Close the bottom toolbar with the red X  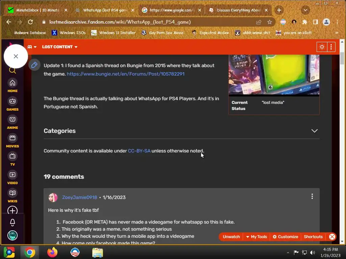tap(332, 237)
